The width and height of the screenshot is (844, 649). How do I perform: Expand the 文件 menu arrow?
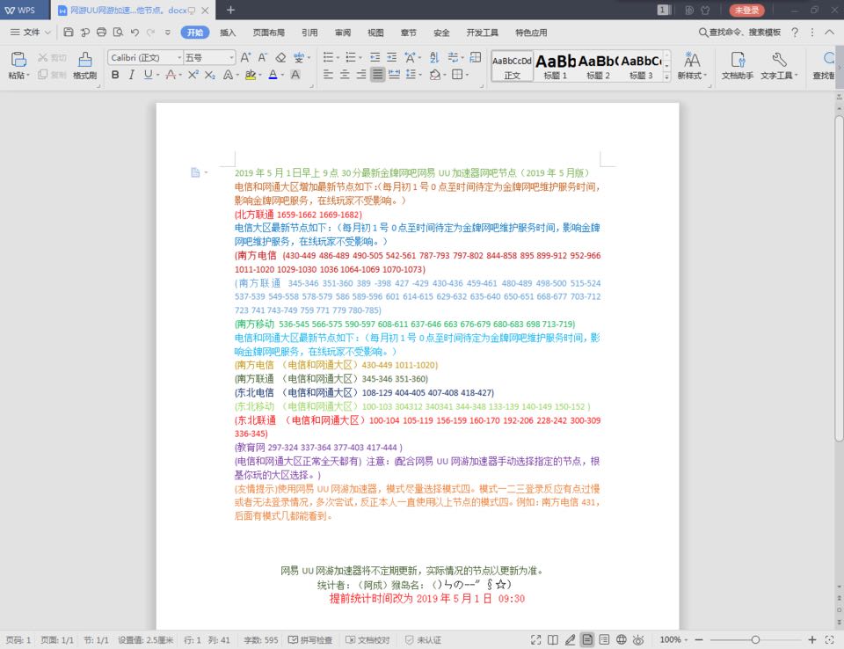(x=47, y=33)
